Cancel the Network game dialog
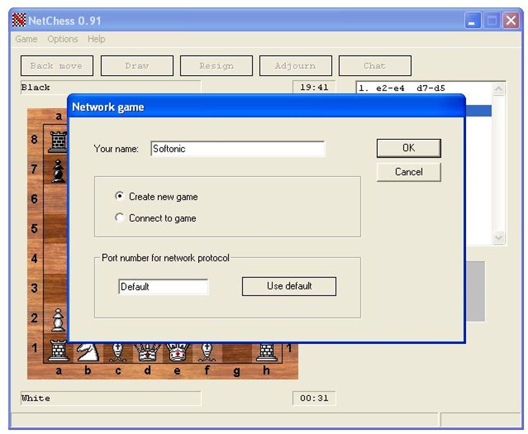This screenshot has width=528, height=434. pos(408,172)
